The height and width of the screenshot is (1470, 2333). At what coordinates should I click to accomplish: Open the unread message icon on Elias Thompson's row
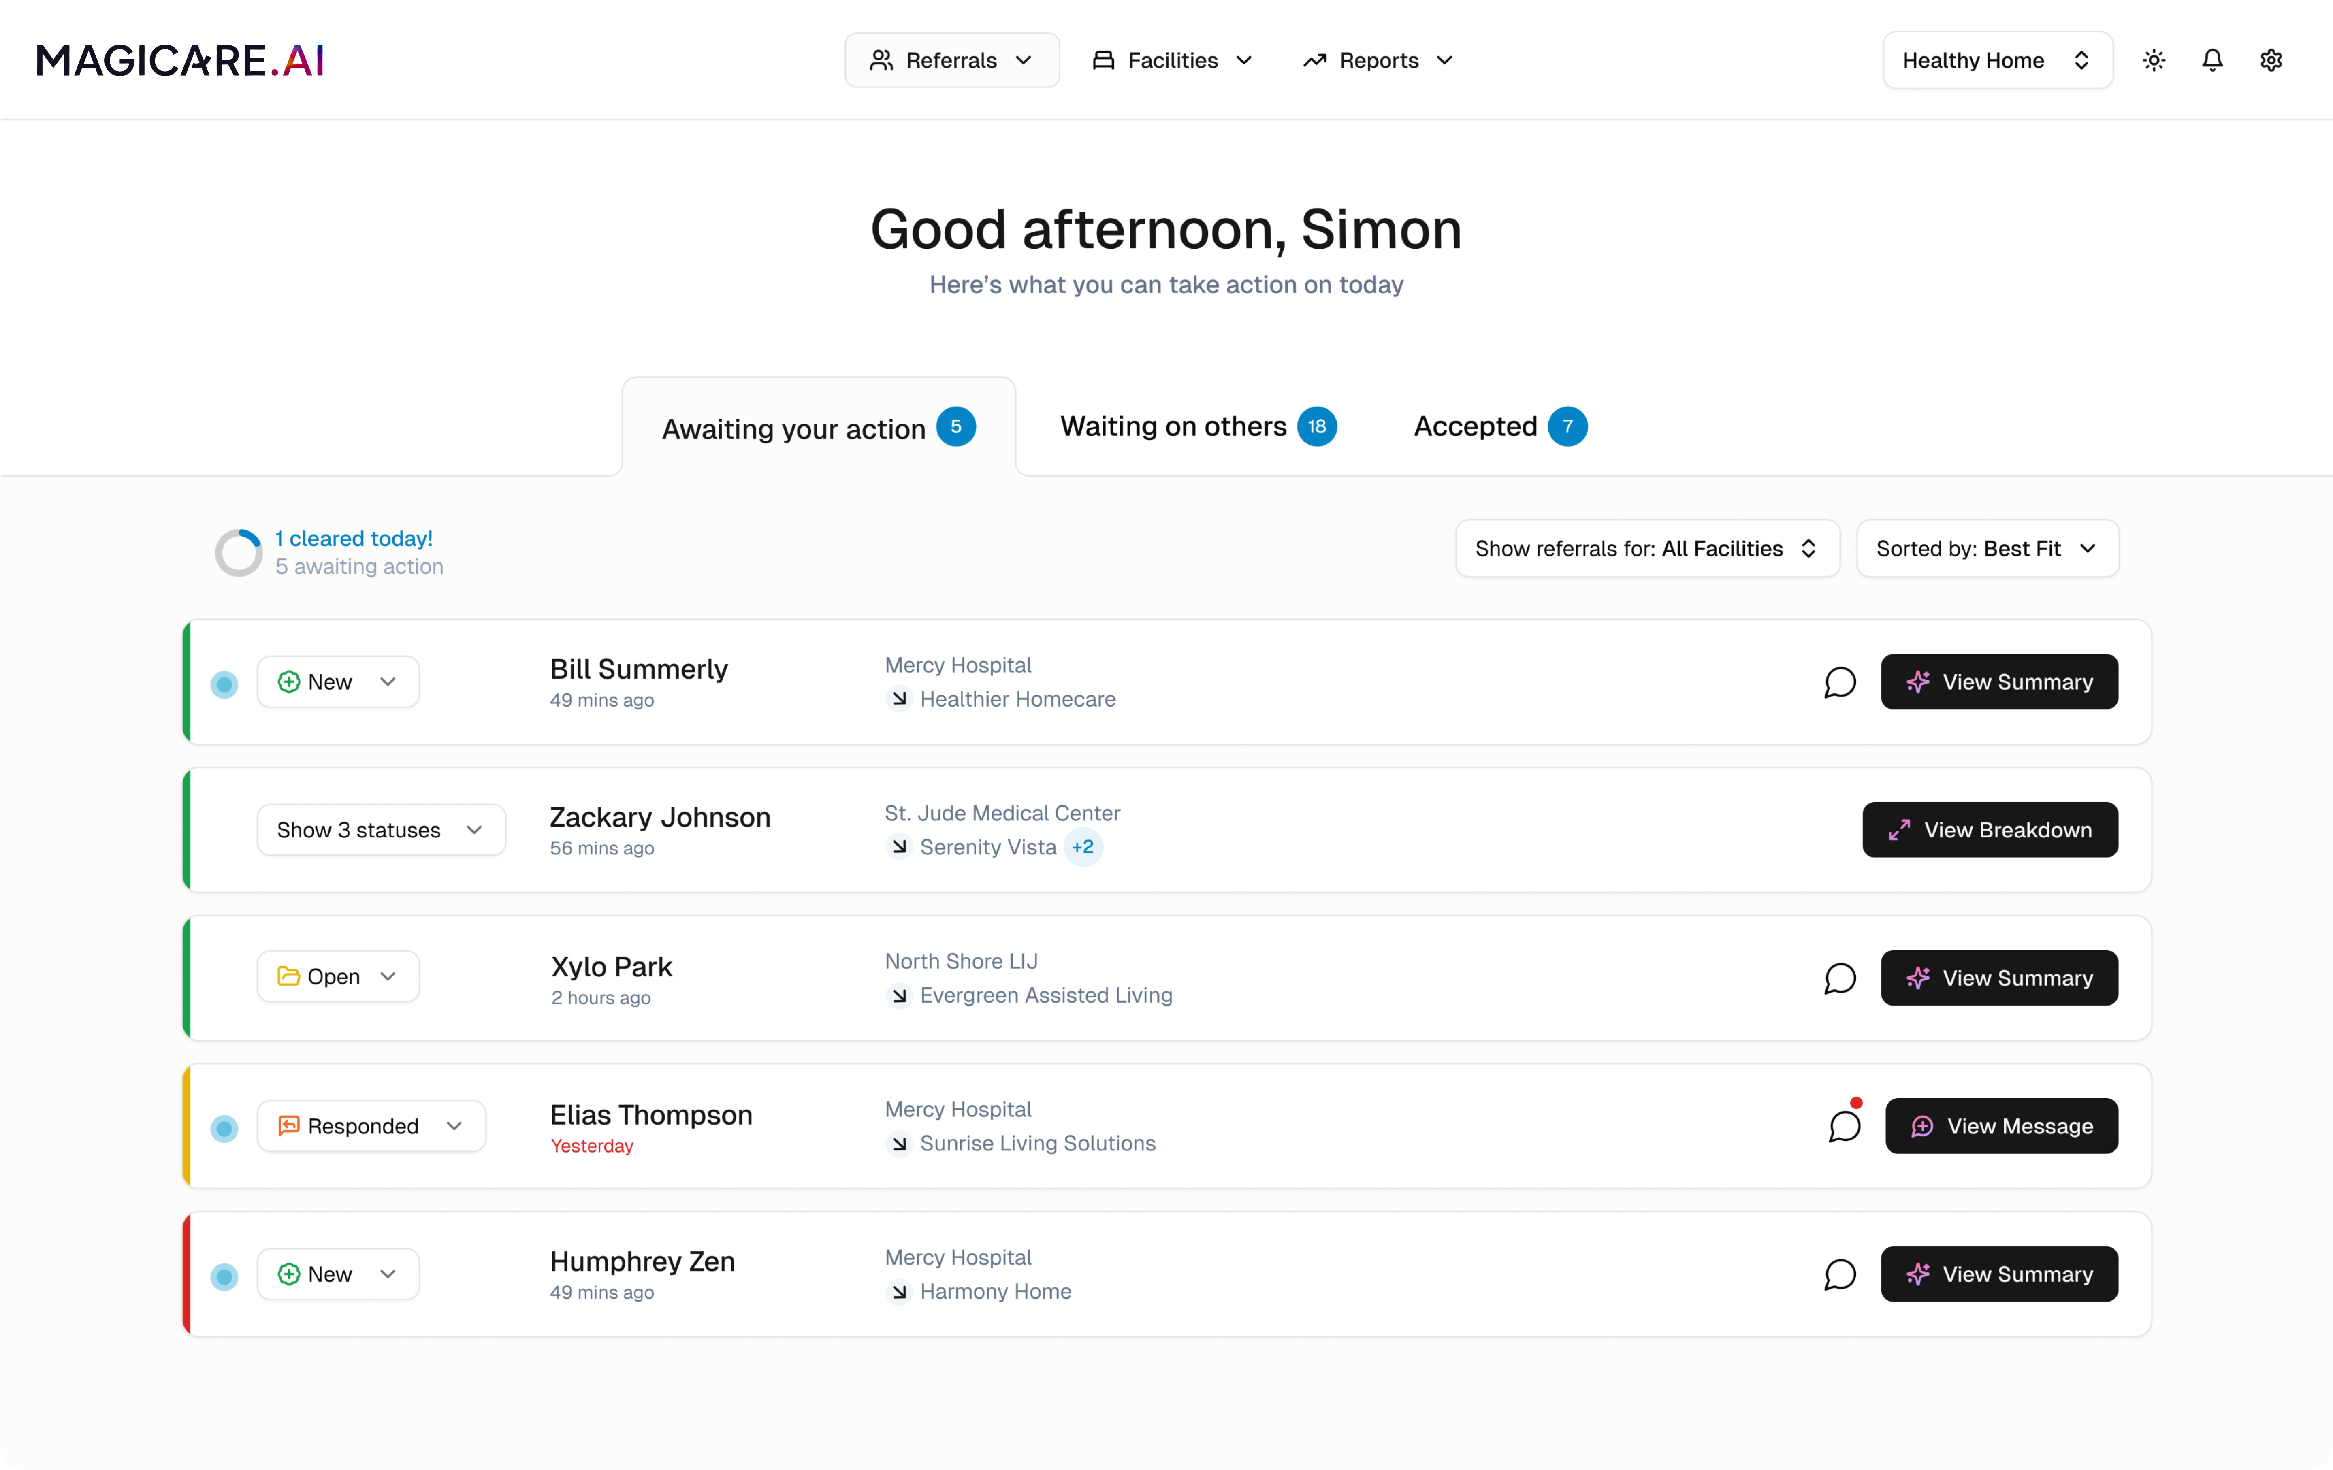tap(1844, 1125)
